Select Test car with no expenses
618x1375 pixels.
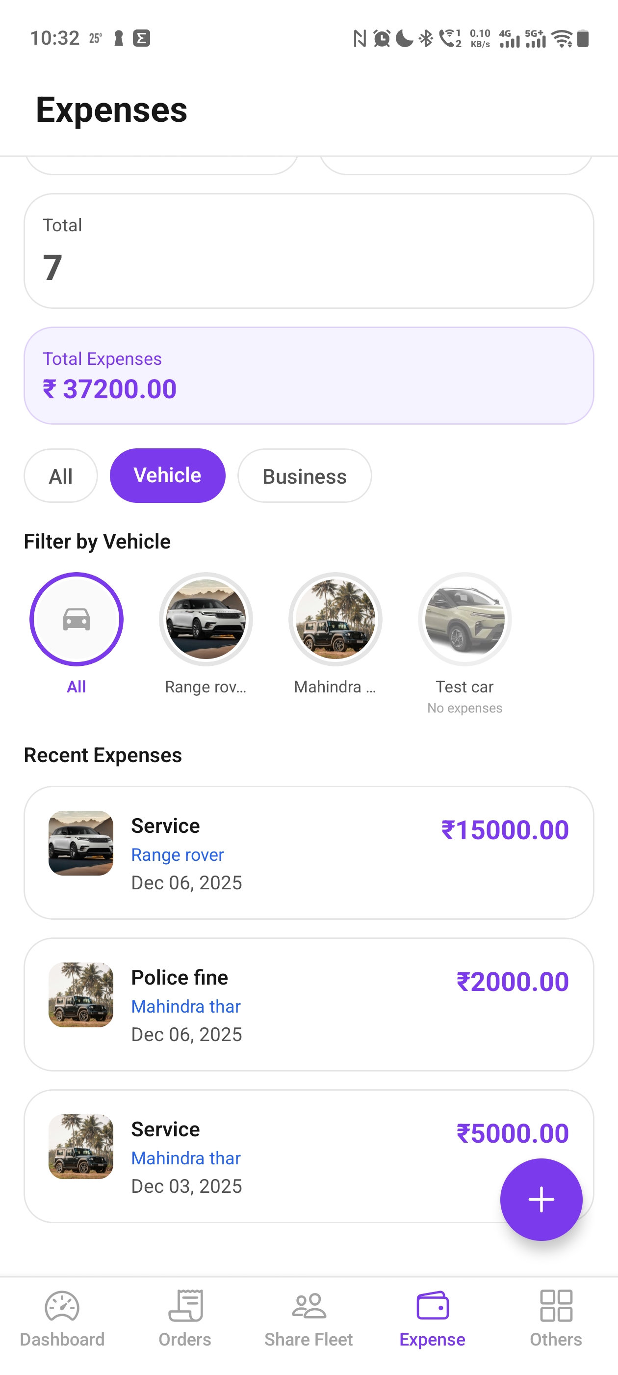click(x=464, y=619)
